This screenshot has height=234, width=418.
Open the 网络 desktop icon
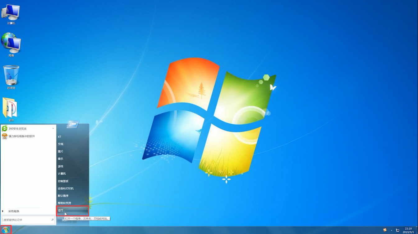click(11, 45)
